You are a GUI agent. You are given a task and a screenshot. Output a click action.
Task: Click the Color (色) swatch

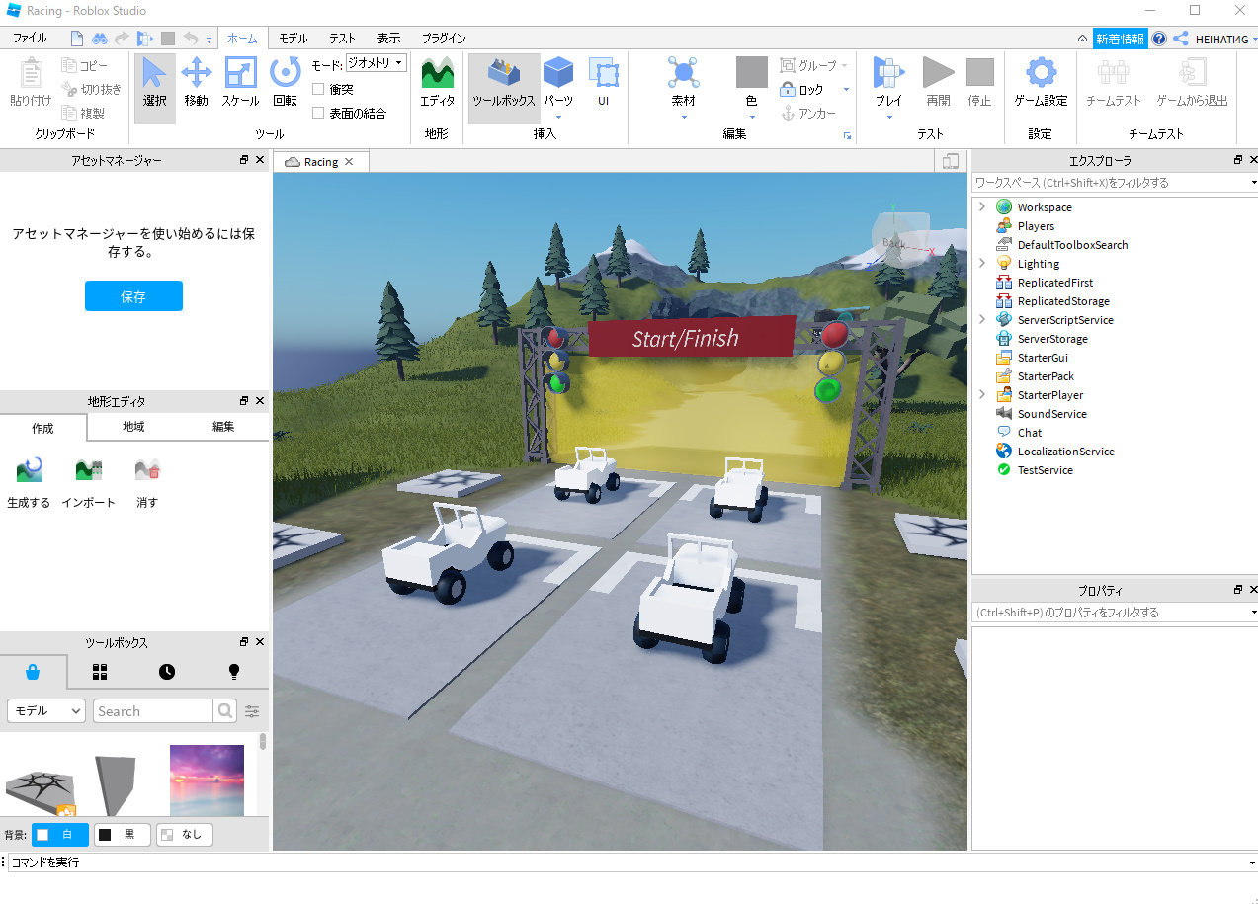[751, 73]
